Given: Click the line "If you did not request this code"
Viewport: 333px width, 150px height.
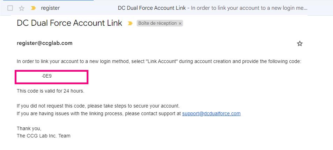Looking at the screenshot, I should [x=98, y=106].
